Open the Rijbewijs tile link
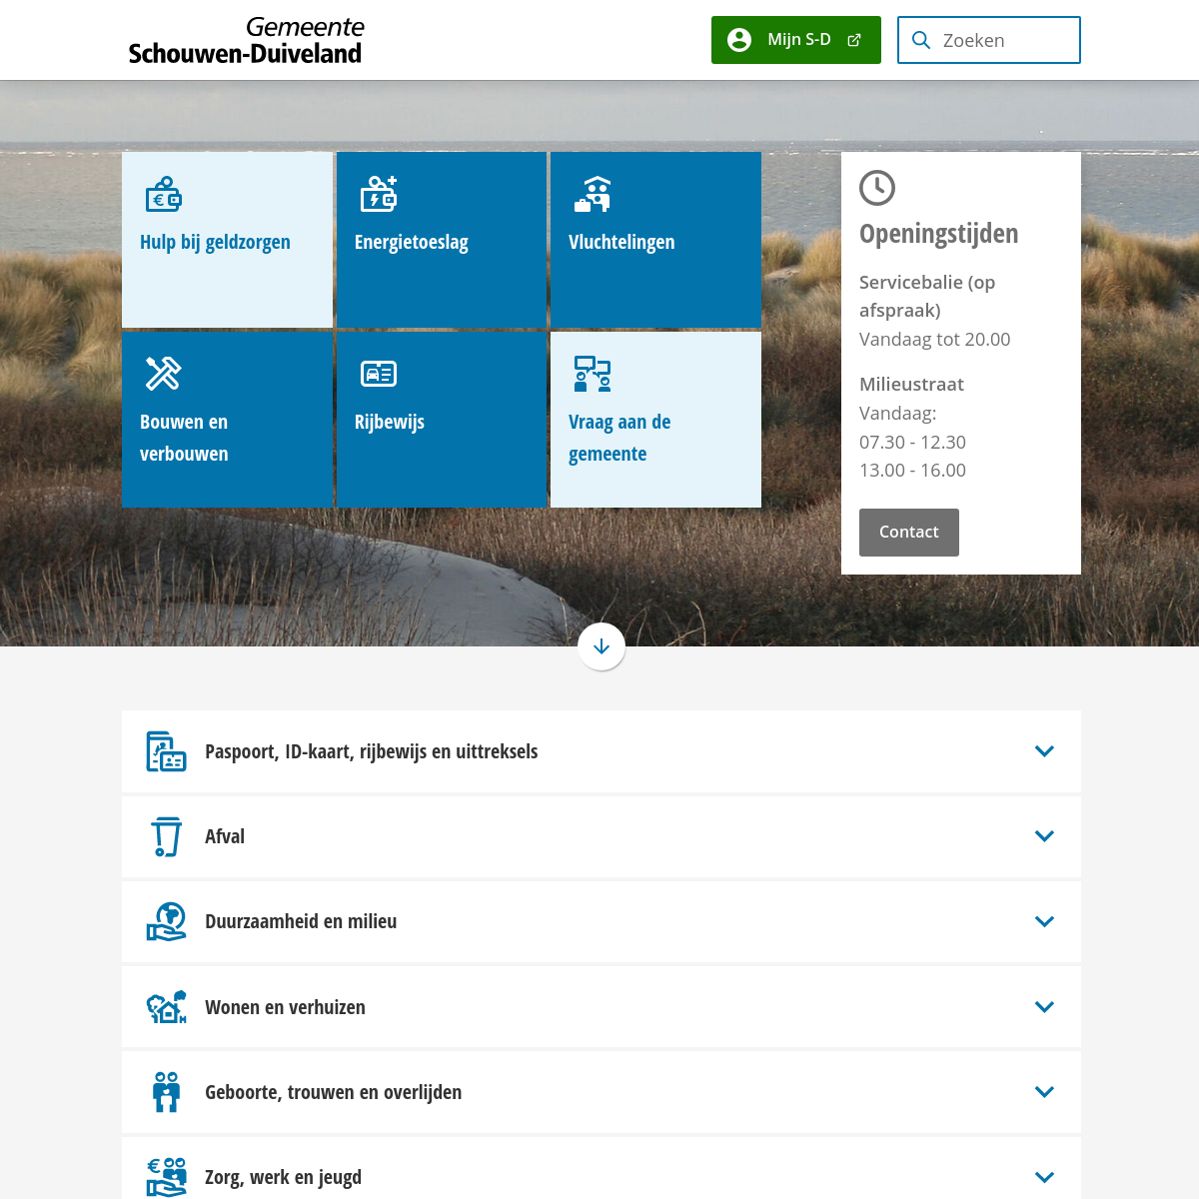Viewport: 1199px width, 1199px height. pyautogui.click(x=442, y=420)
